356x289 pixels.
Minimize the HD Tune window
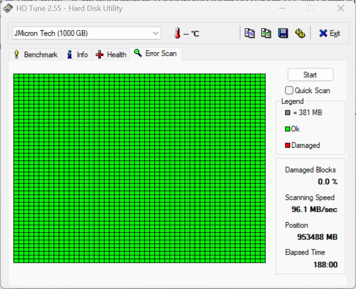(282, 8)
